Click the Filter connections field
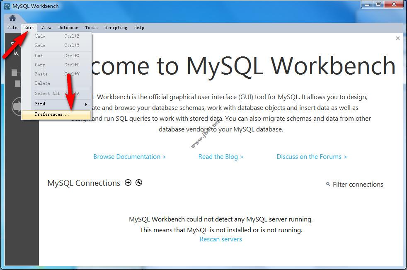This screenshot has width=407, height=270. pyautogui.click(x=357, y=185)
